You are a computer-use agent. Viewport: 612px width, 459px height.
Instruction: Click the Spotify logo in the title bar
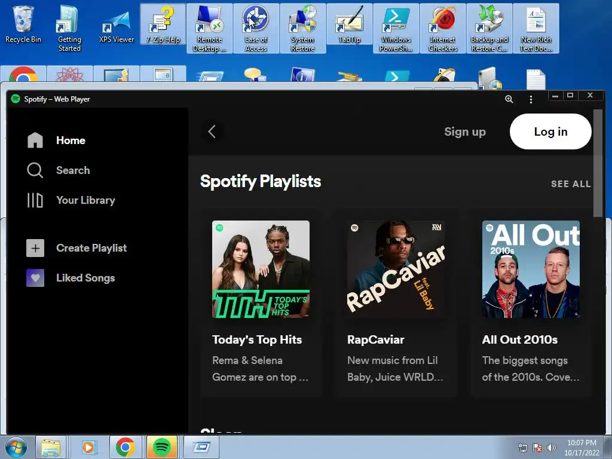[x=16, y=99]
